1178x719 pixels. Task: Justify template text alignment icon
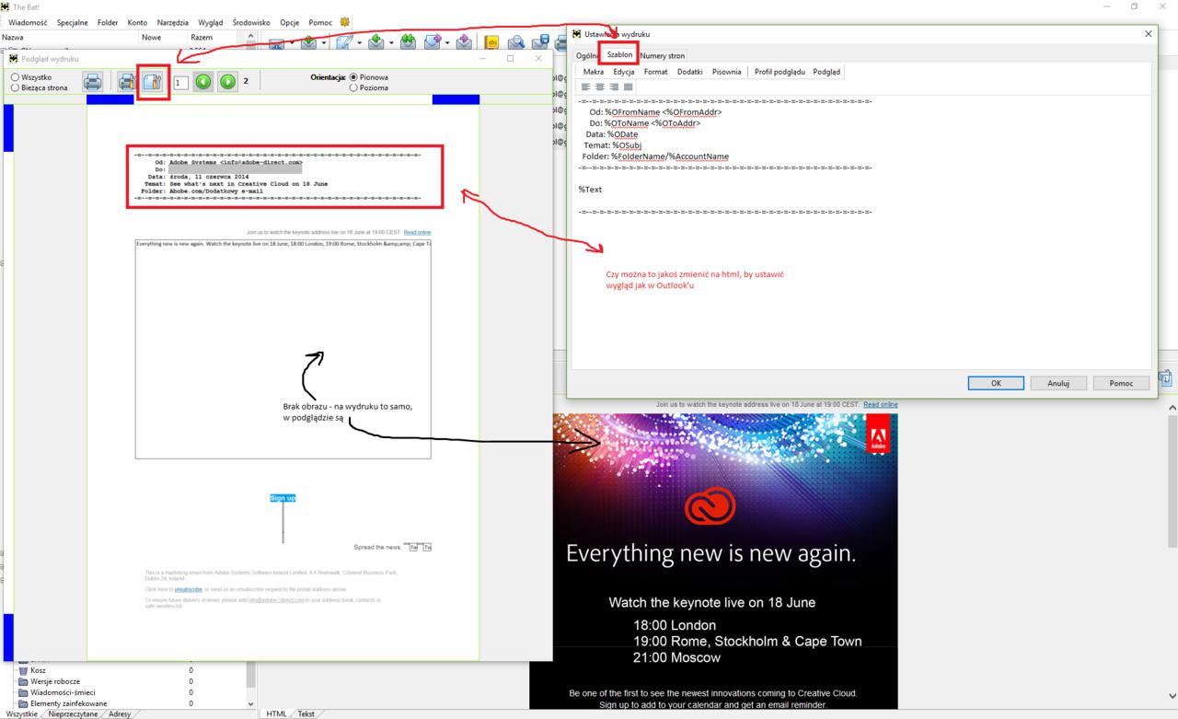pyautogui.click(x=629, y=87)
